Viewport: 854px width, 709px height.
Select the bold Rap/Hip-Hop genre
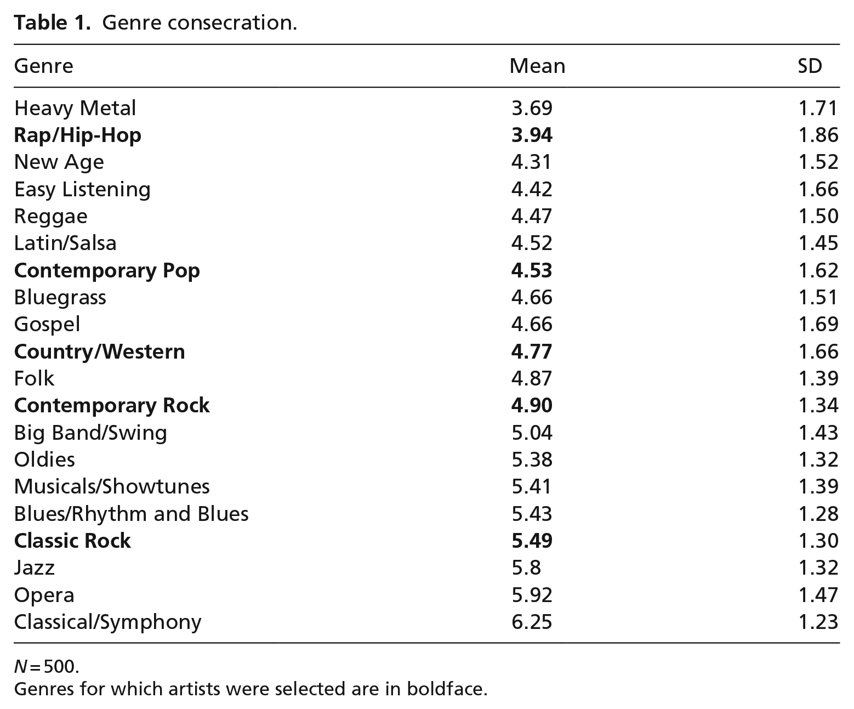(x=77, y=135)
